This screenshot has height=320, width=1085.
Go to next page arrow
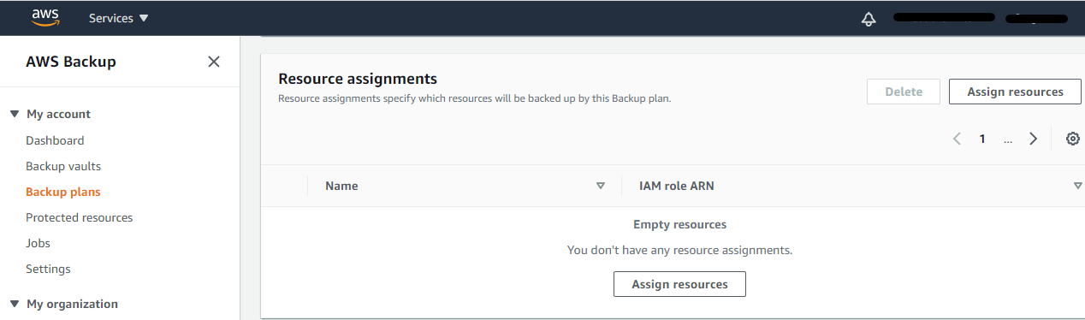coord(1033,139)
